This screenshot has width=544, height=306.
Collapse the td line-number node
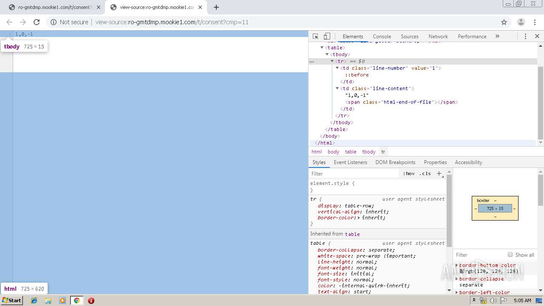tap(337, 68)
